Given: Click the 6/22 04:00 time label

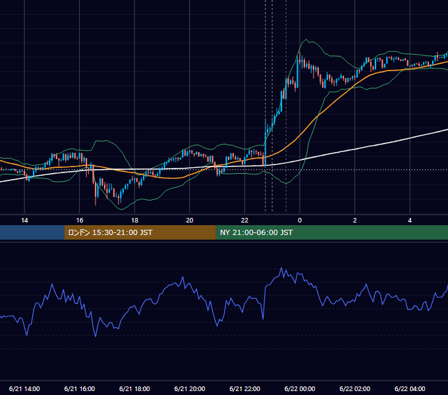Looking at the screenshot, I should (410, 388).
